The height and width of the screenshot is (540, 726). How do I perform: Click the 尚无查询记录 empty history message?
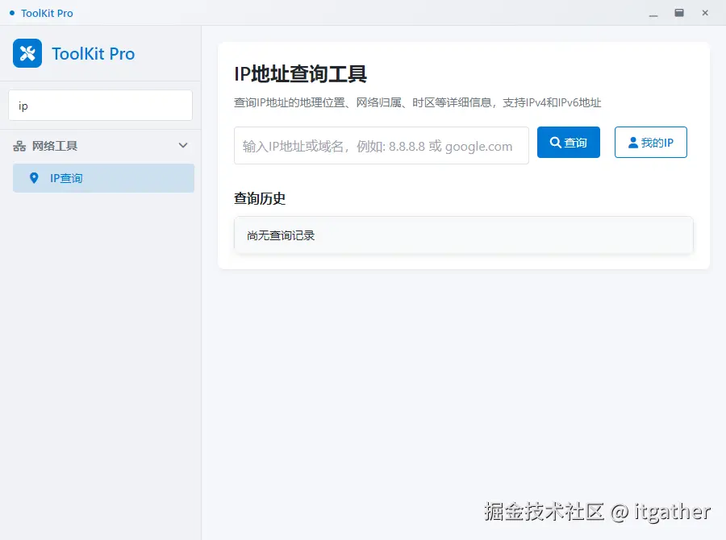point(281,235)
